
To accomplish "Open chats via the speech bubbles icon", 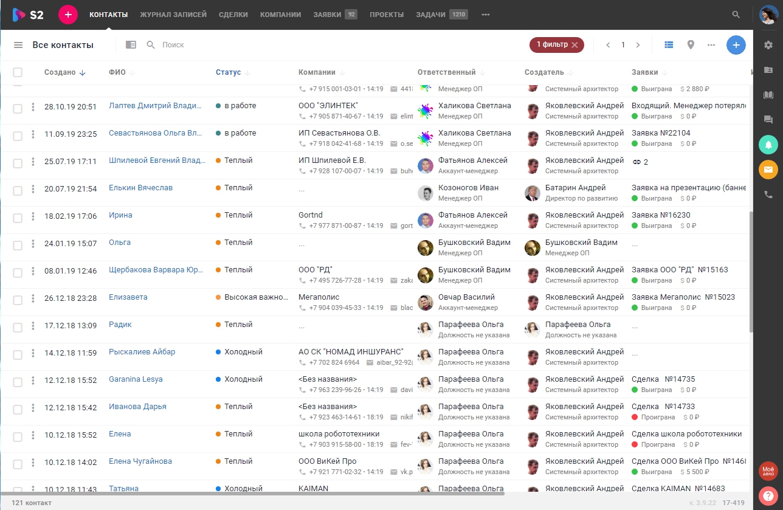I will [x=768, y=119].
